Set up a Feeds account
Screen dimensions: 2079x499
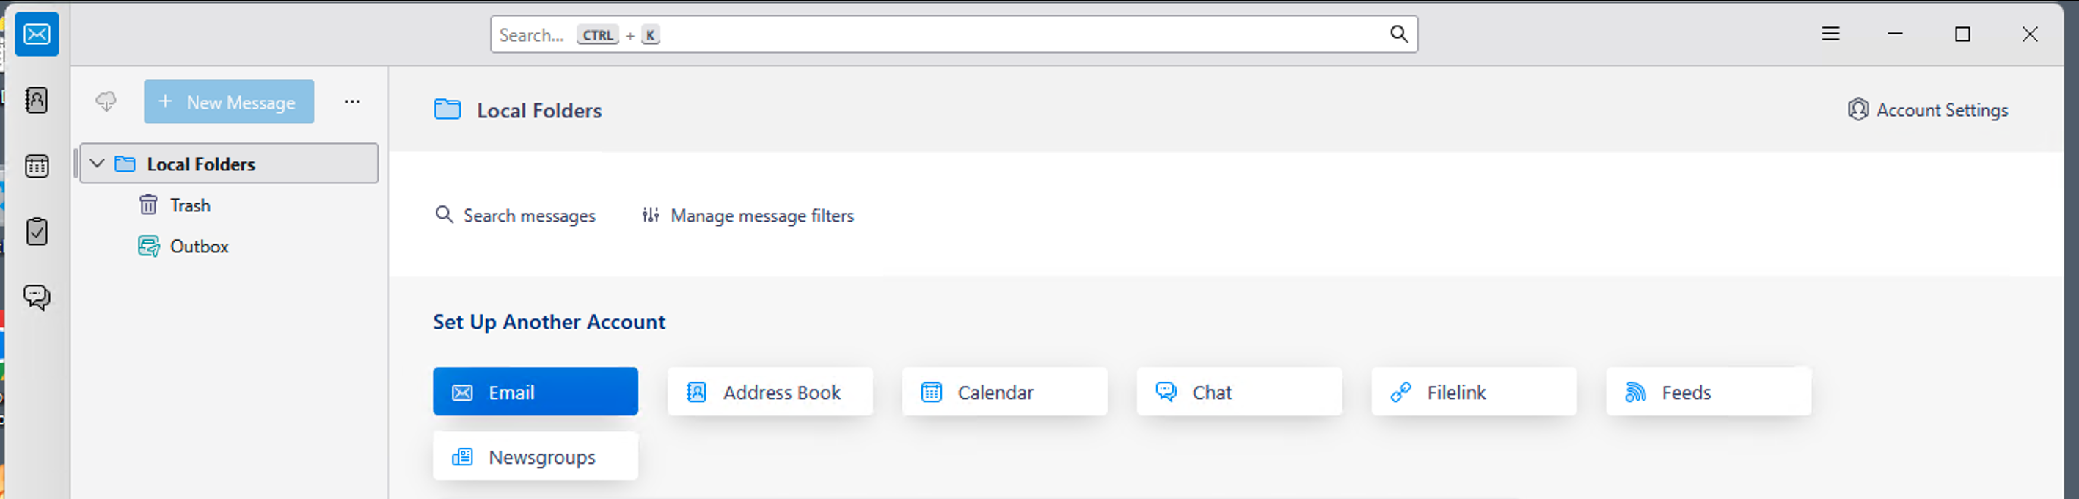click(x=1708, y=392)
